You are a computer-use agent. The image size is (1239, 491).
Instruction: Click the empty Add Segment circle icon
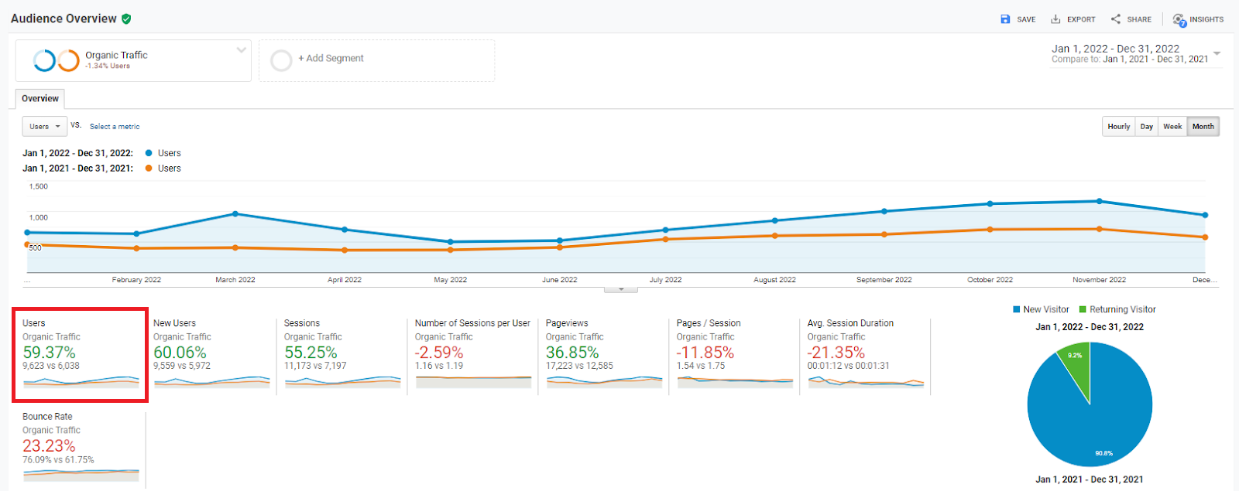point(281,60)
